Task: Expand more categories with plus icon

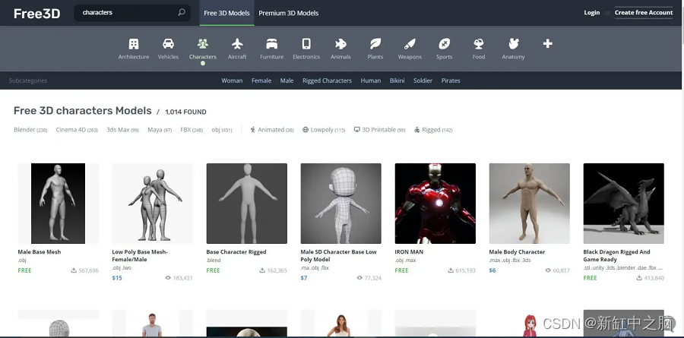Action: [x=547, y=43]
